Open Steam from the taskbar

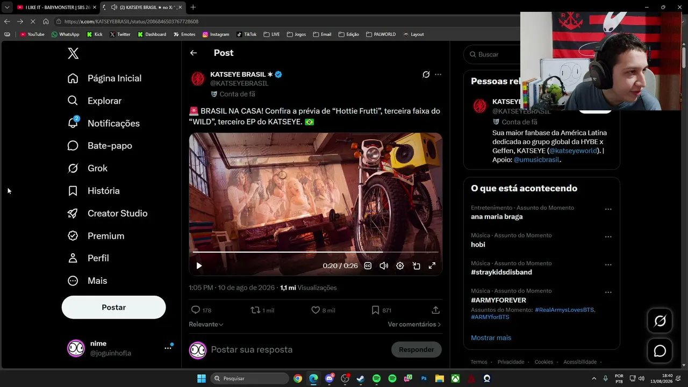point(361,378)
